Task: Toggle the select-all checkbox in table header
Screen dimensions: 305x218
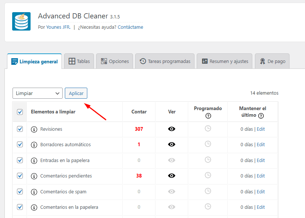Action: pos(20,112)
